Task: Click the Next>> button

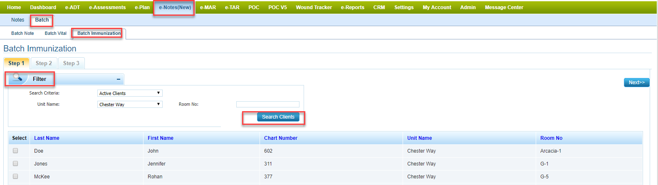Action: 636,83
